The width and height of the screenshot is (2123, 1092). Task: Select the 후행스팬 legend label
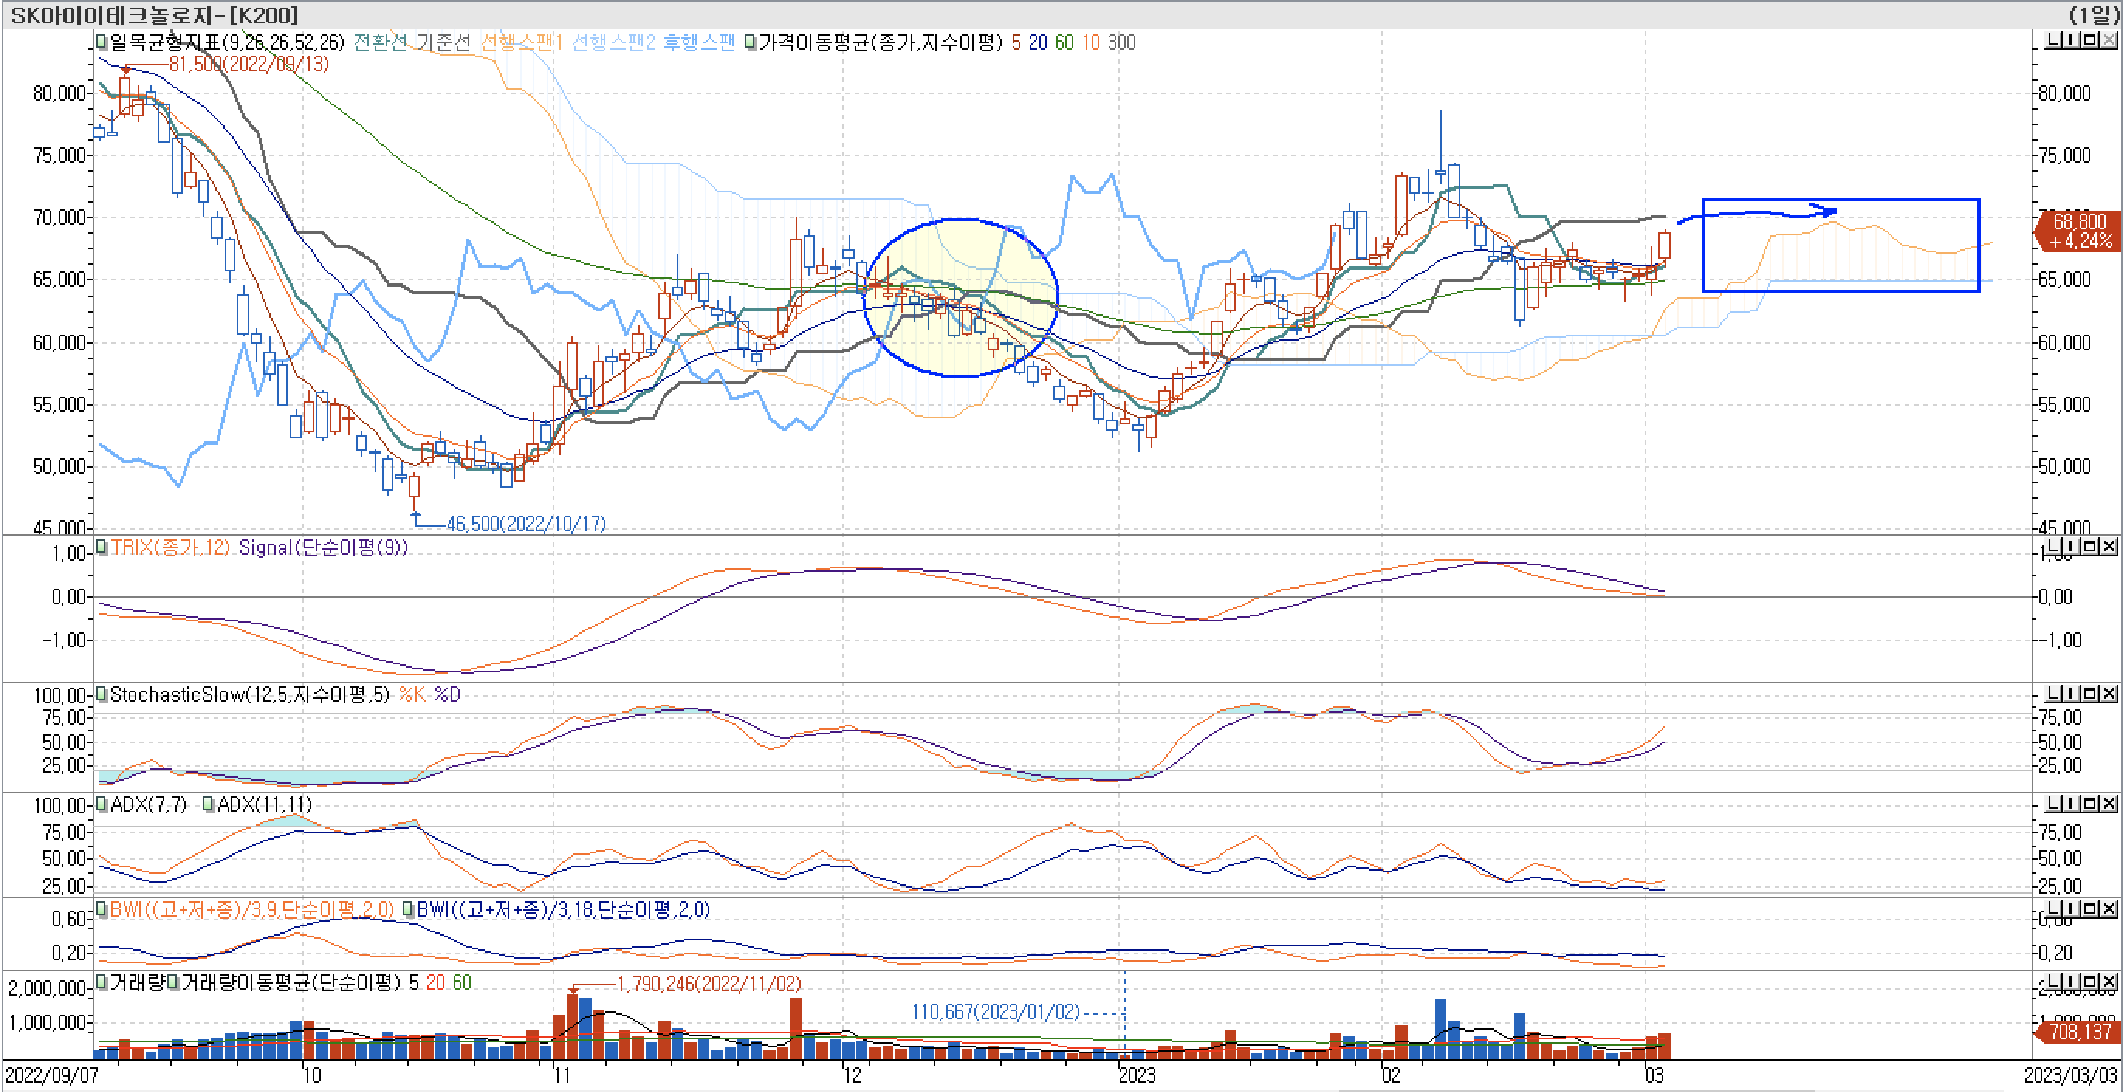point(698,42)
